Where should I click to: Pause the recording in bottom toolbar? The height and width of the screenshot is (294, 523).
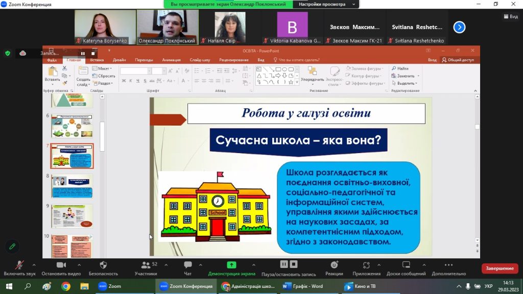(284, 264)
